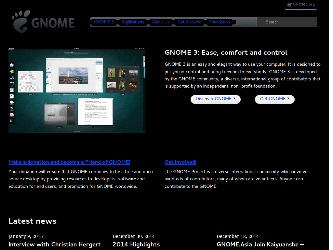Click the text editor icon in the dock

(x=12, y=114)
